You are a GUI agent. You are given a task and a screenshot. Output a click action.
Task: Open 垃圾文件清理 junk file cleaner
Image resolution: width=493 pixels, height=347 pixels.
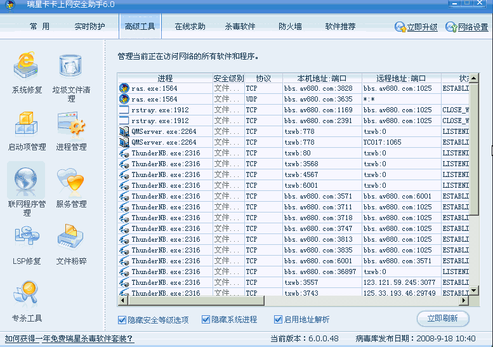pyautogui.click(x=71, y=67)
